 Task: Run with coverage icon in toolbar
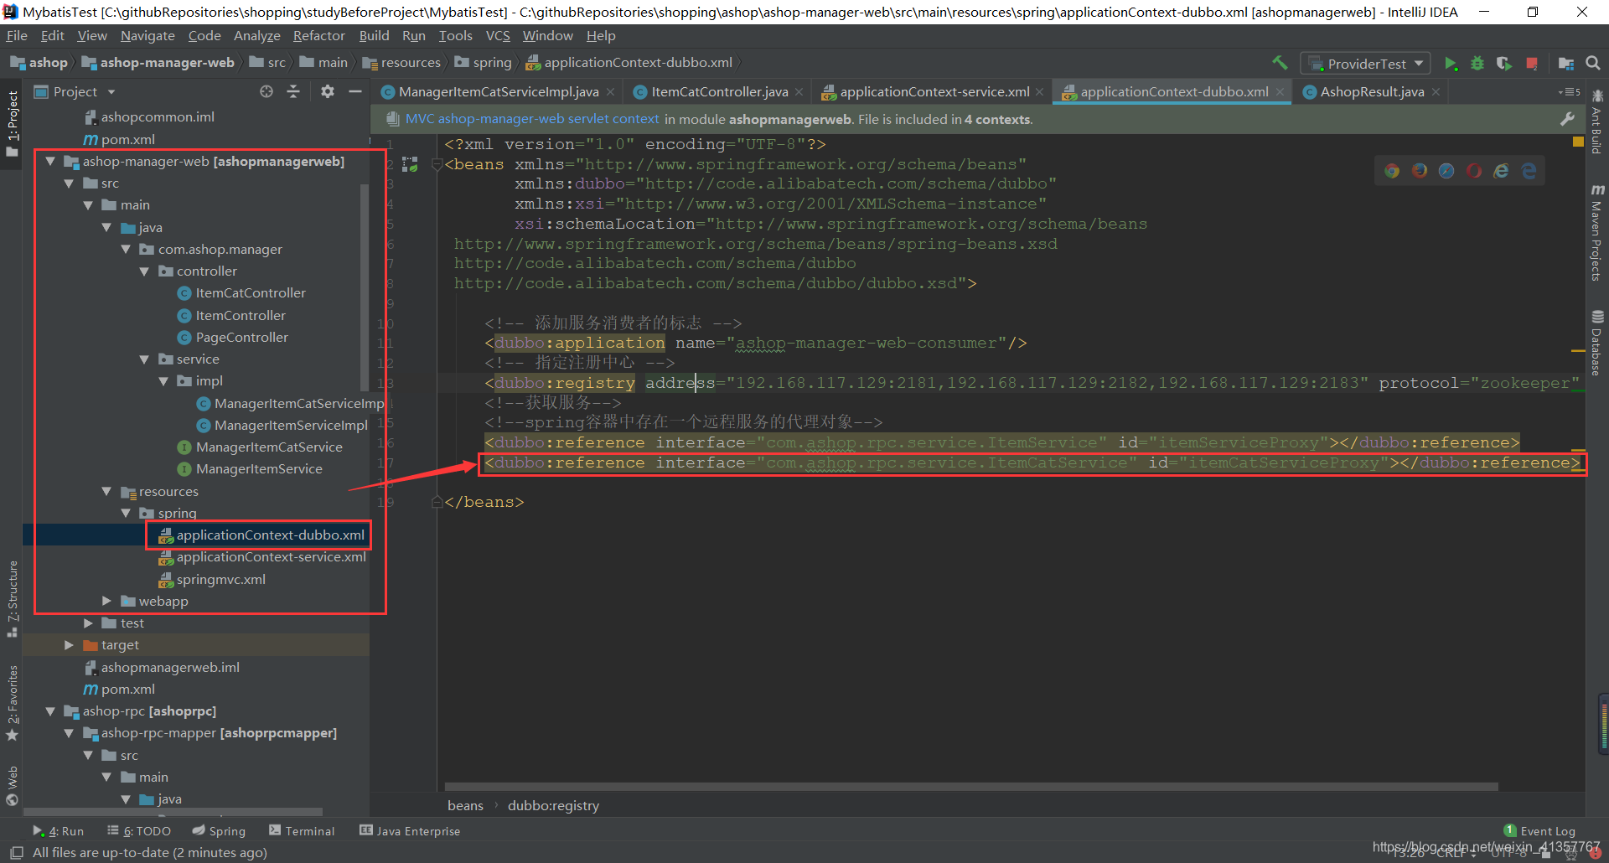tap(1504, 64)
